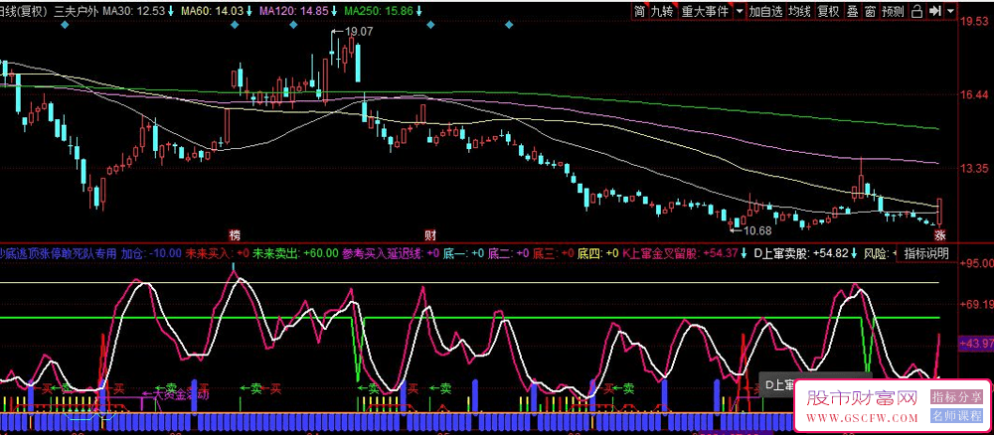
Task: Click the 重大事件 major events button
Action: tap(705, 11)
